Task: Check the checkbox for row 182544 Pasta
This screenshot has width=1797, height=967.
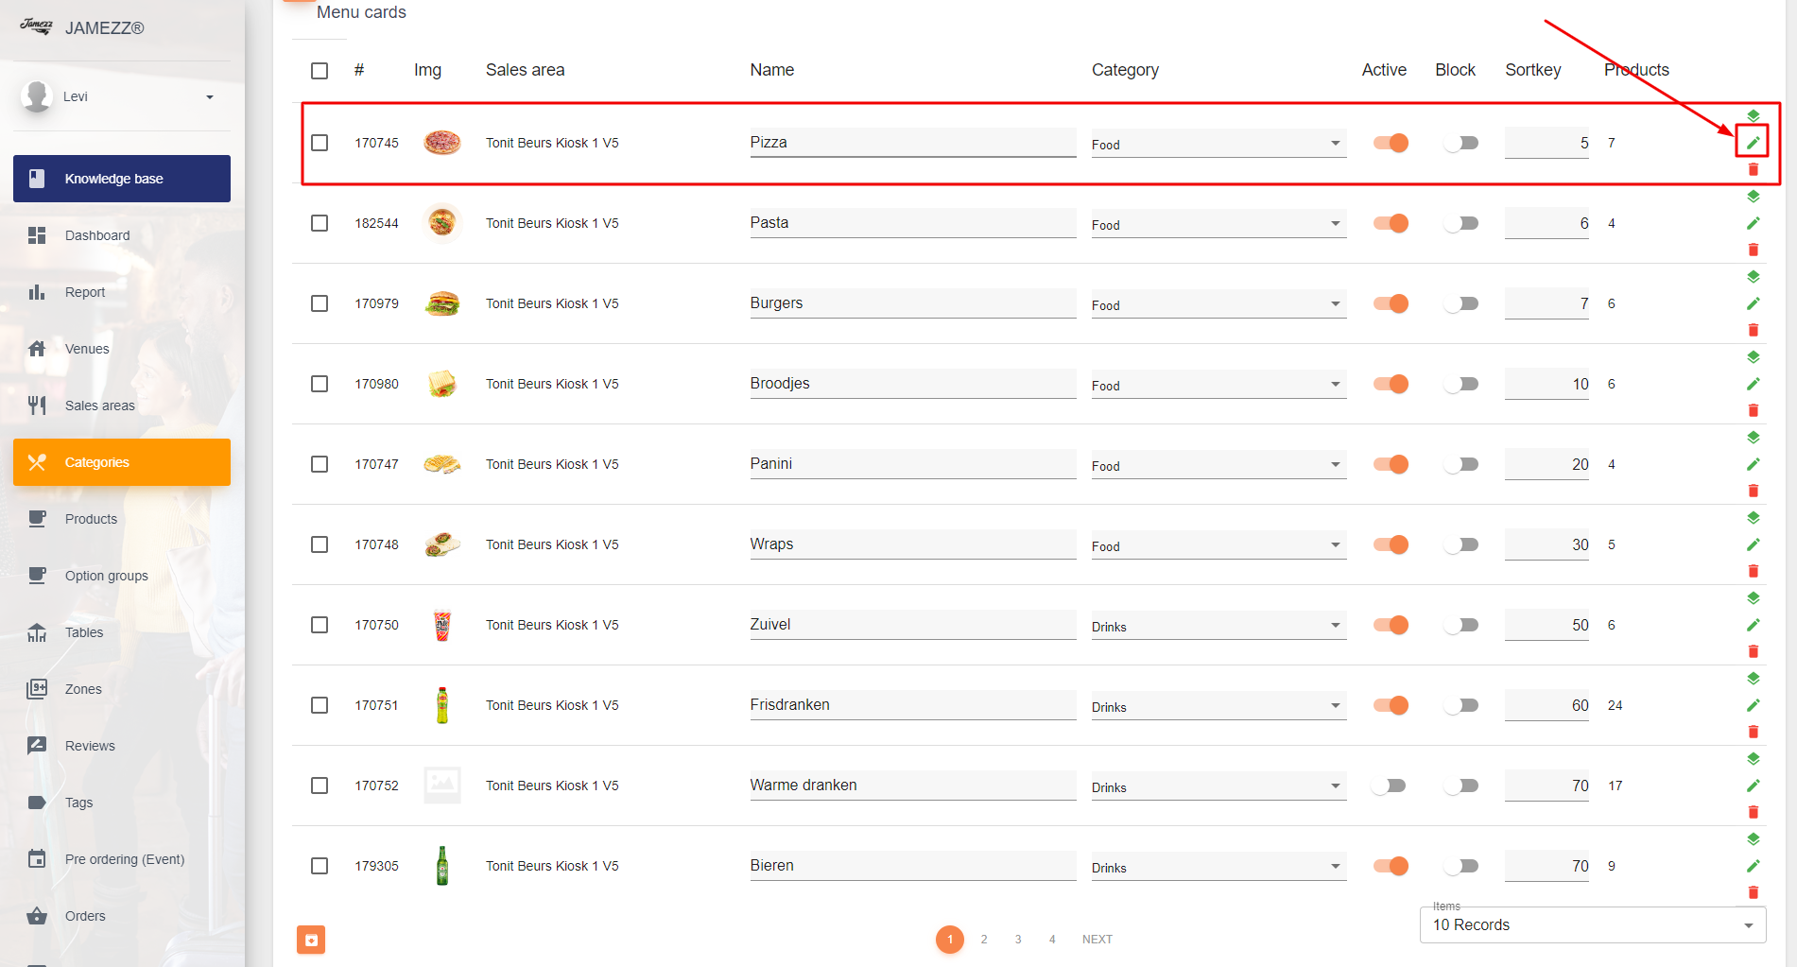Action: [320, 223]
